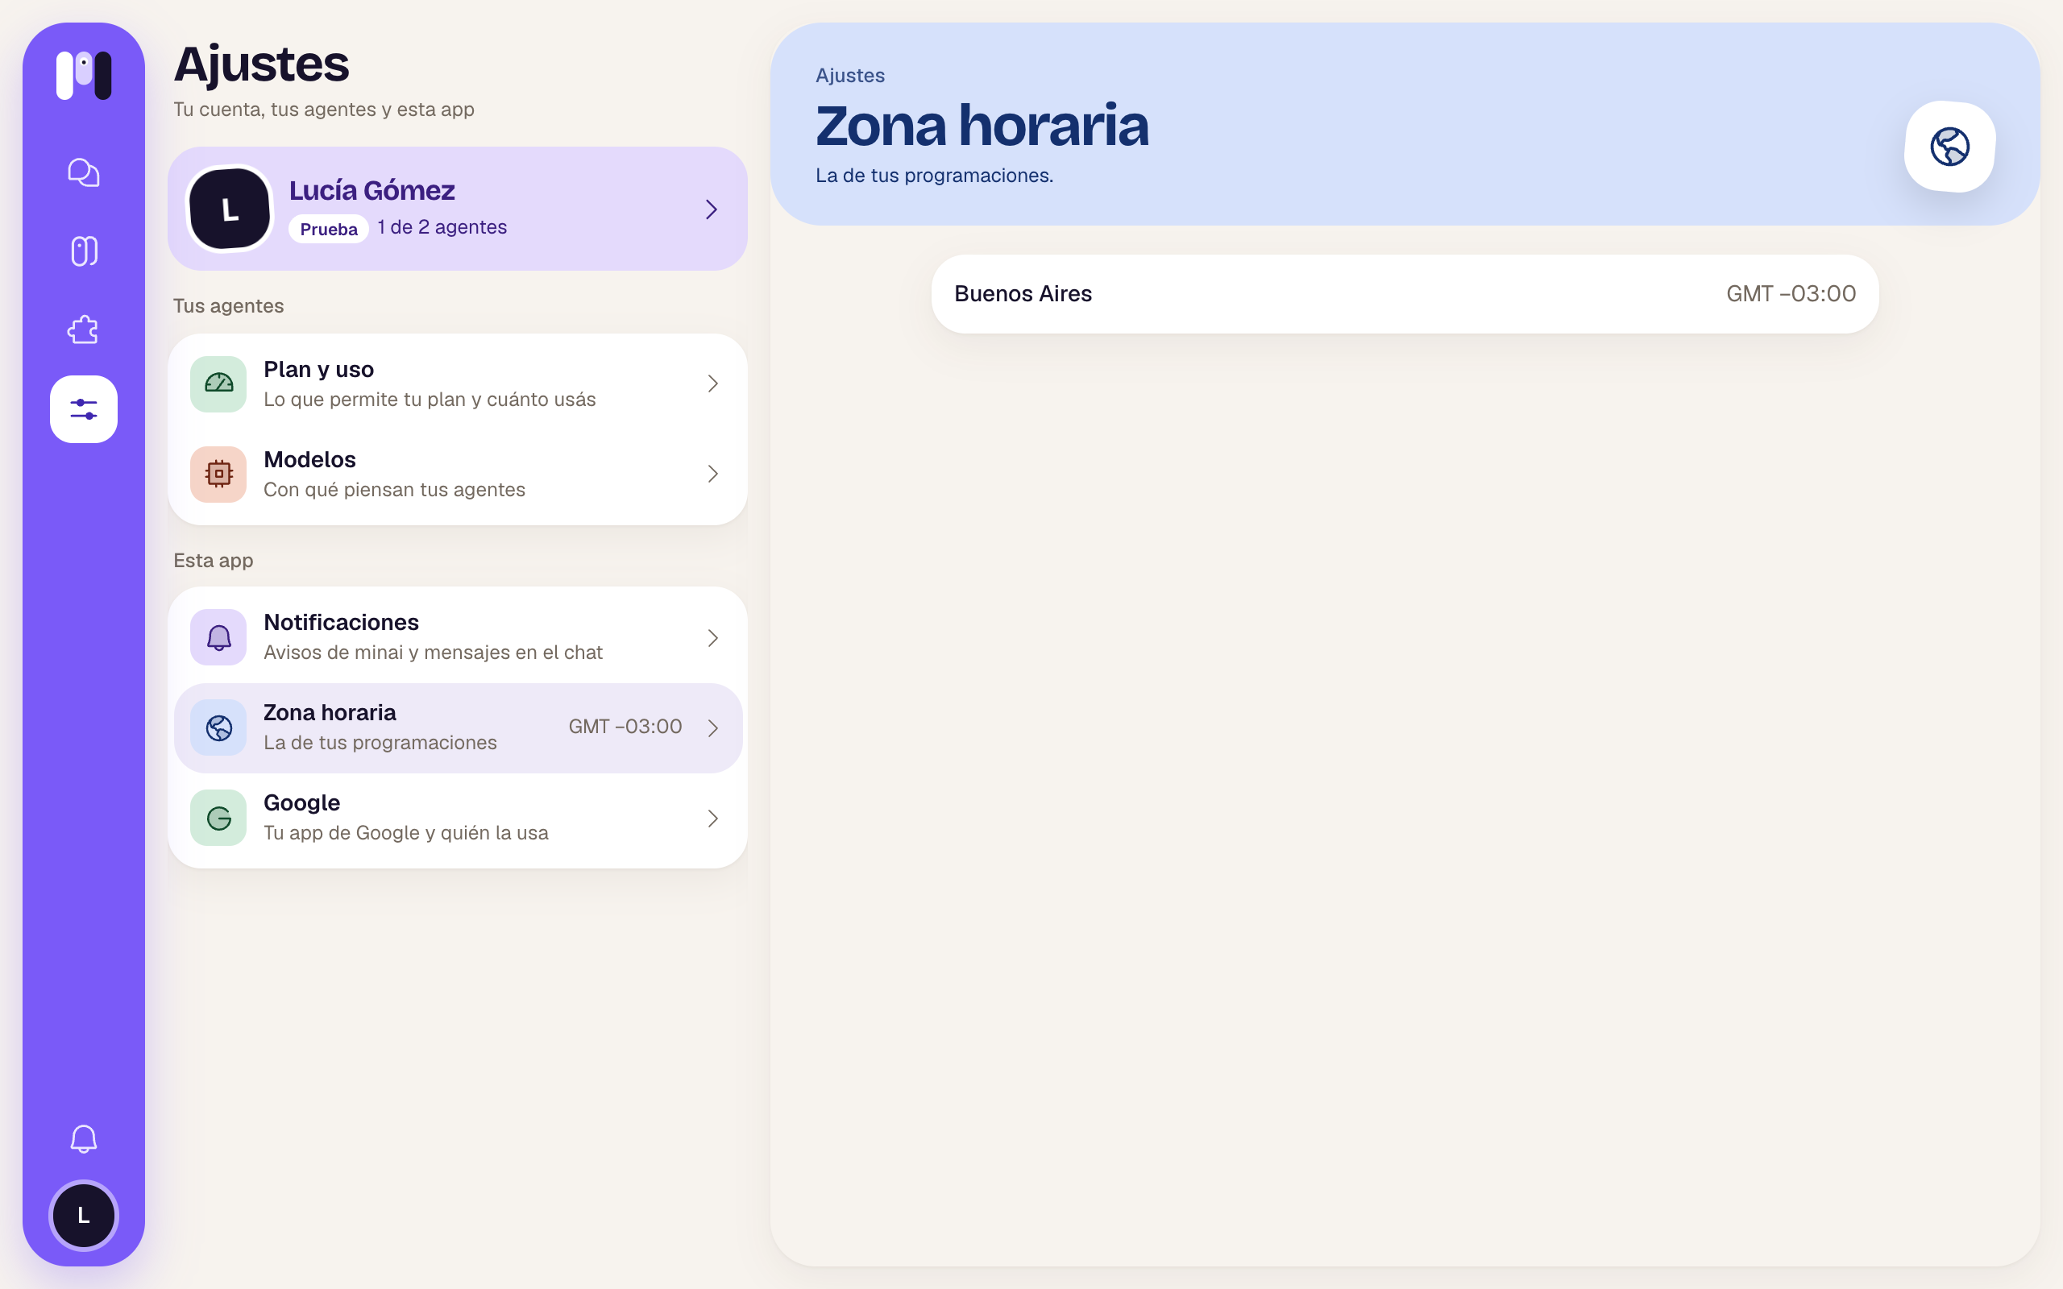Image resolution: width=2063 pixels, height=1289 pixels.
Task: Click Lucía Gómez's square L avatar
Action: pyautogui.click(x=230, y=209)
